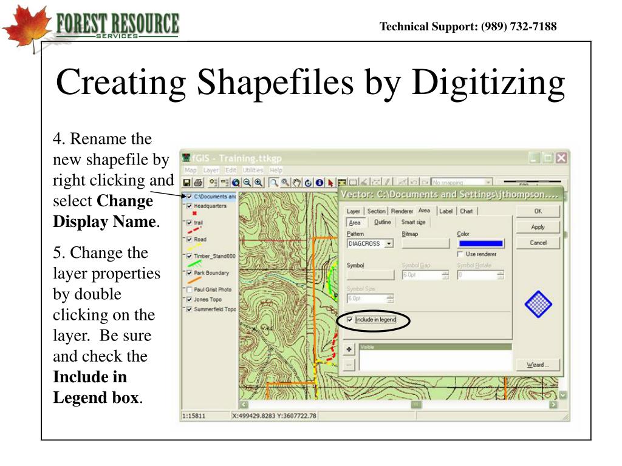
Task: Toggle the Road layer checkbox
Action: (190, 239)
